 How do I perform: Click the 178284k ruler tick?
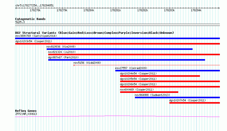tap(196, 10)
